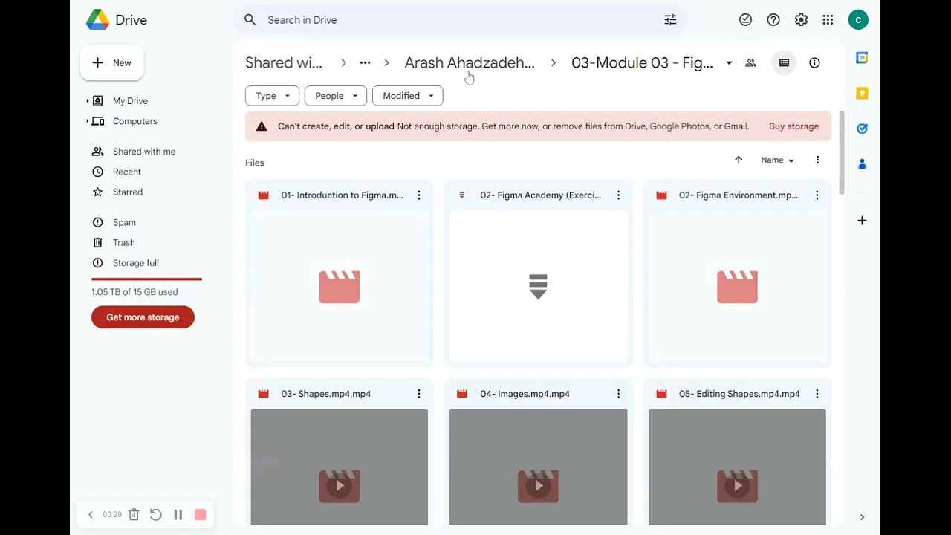Go to Computers
The width and height of the screenshot is (951, 535).
134,121
